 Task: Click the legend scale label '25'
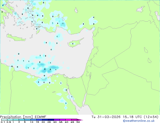[x=49, y=122]
